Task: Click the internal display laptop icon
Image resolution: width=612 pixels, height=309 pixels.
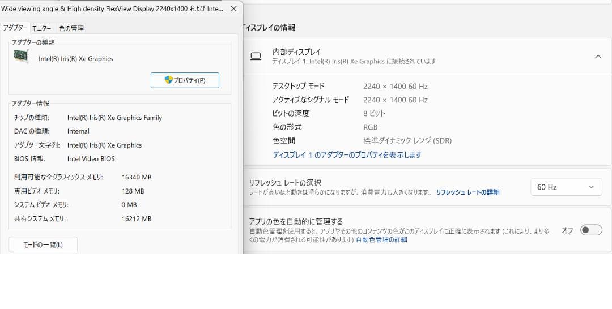Action: [256, 57]
